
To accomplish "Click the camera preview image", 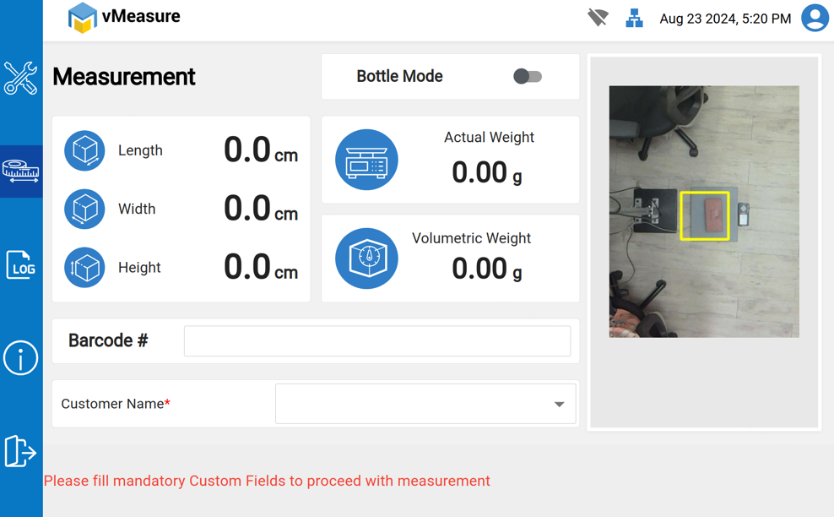I will pyautogui.click(x=704, y=211).
